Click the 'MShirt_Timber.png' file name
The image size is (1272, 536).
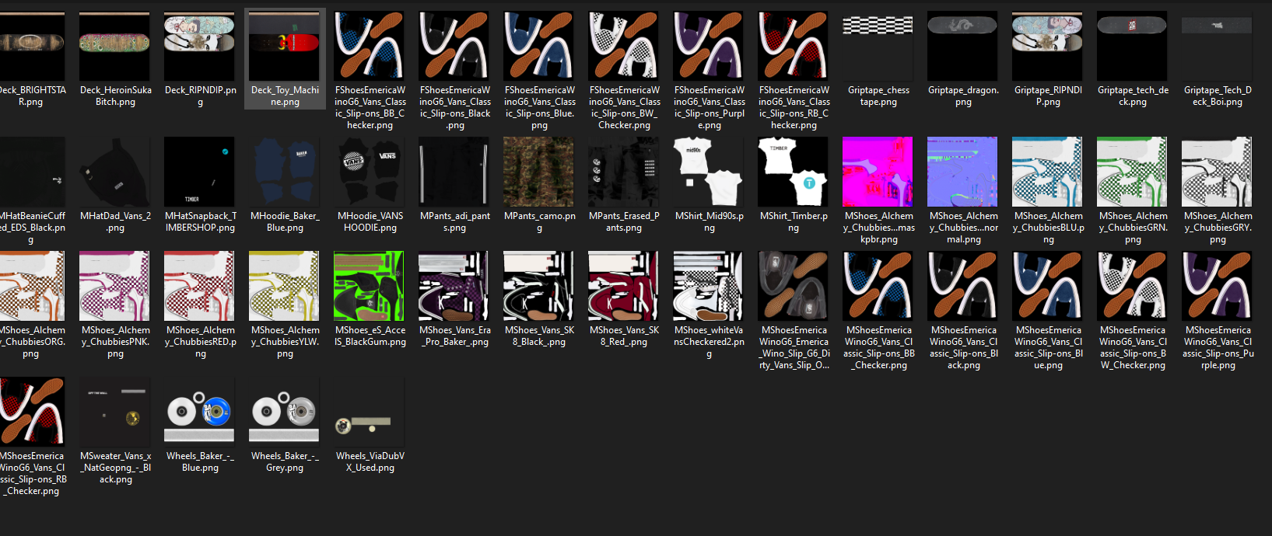pyautogui.click(x=794, y=221)
